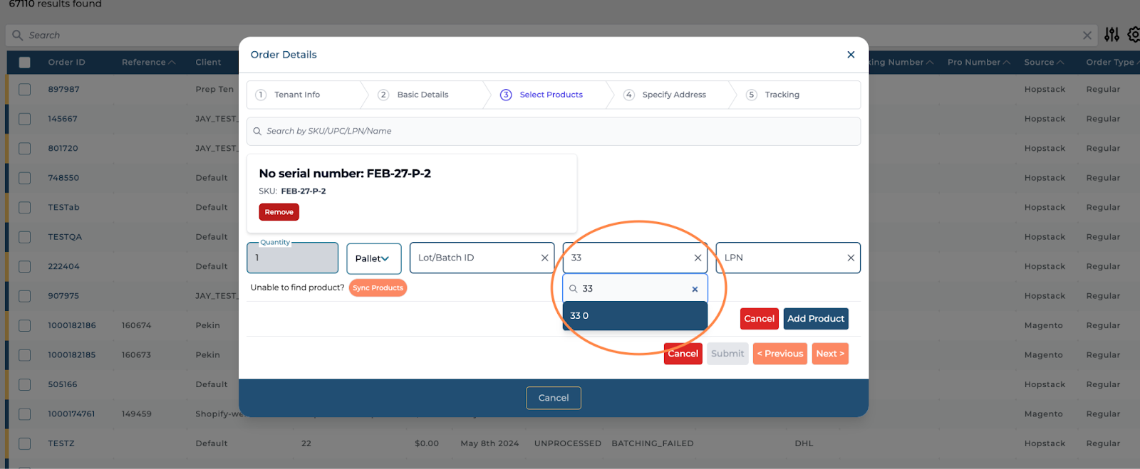1140x469 pixels.
Task: Choose the '33 0' dropdown option
Action: [634, 316]
